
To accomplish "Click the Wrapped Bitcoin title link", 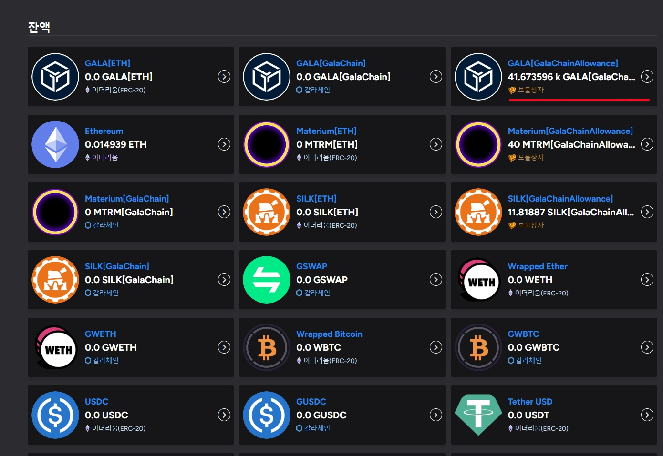I will coord(329,334).
